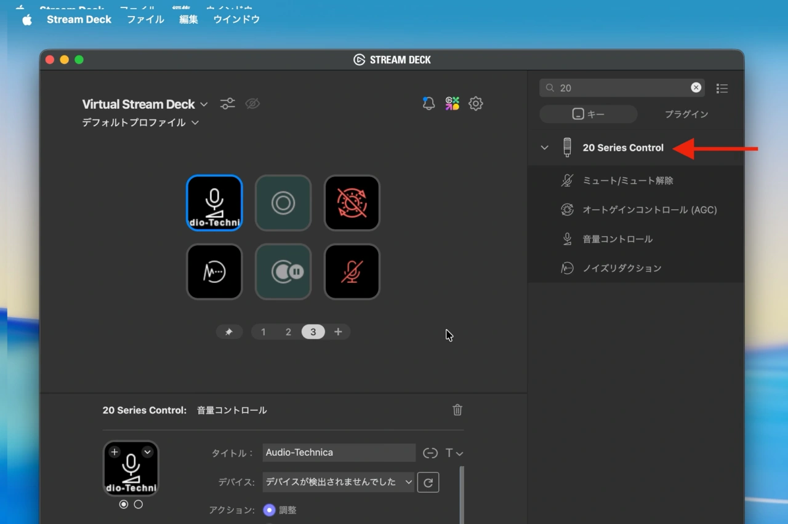The height and width of the screenshot is (524, 788).
Task: Select the Audio-Technica volume control key
Action: pyautogui.click(x=214, y=203)
